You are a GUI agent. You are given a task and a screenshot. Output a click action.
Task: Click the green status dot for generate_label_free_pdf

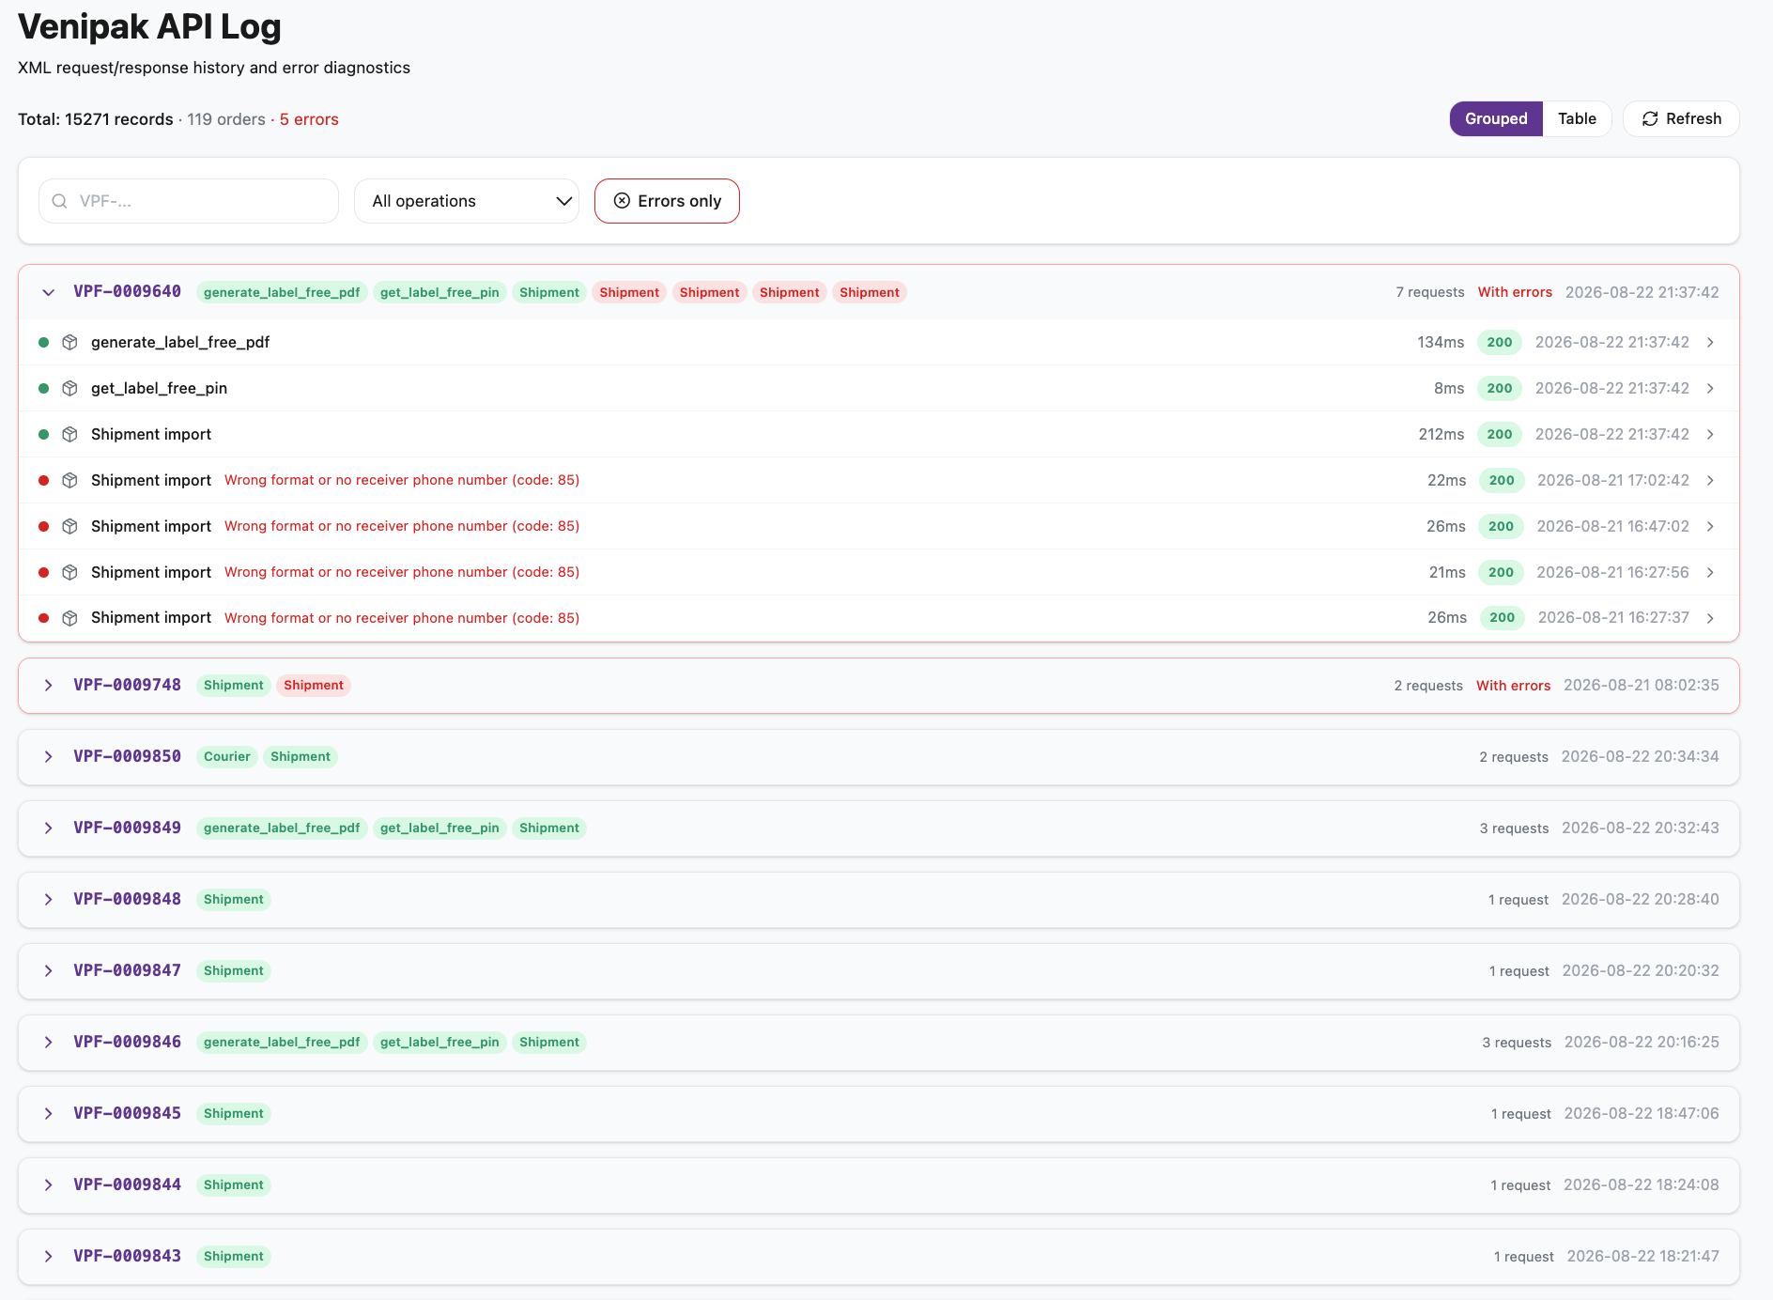43,342
